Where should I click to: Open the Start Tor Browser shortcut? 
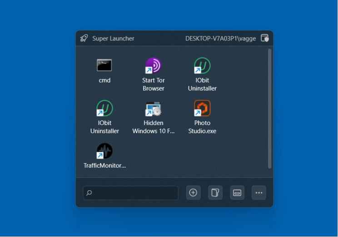coord(153,65)
